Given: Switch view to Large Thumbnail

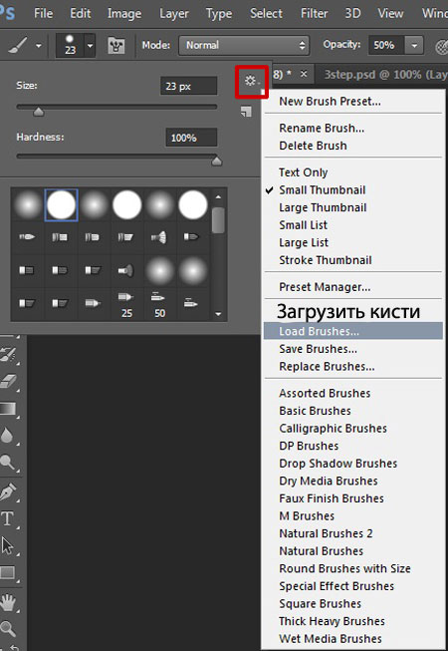Looking at the screenshot, I should 323,207.
